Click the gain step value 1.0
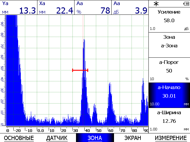 [x=153, y=29]
